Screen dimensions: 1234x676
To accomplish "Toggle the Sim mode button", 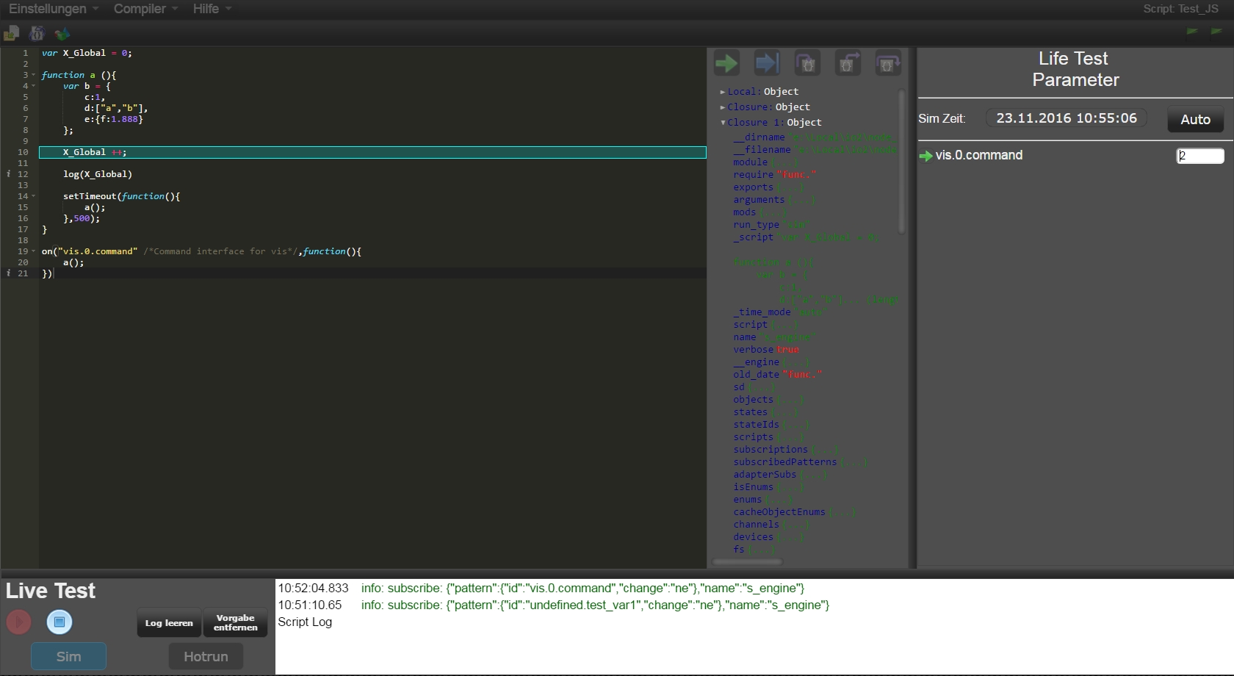I will (x=68, y=656).
